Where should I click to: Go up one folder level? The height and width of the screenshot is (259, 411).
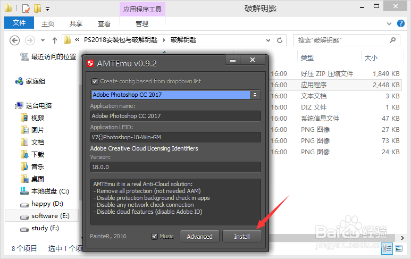(55, 40)
